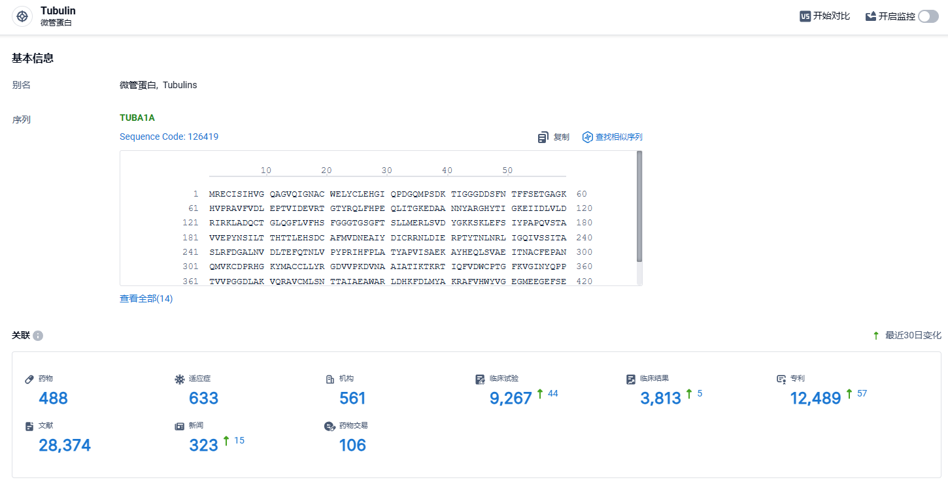Click the VS compare icon

[x=805, y=16]
